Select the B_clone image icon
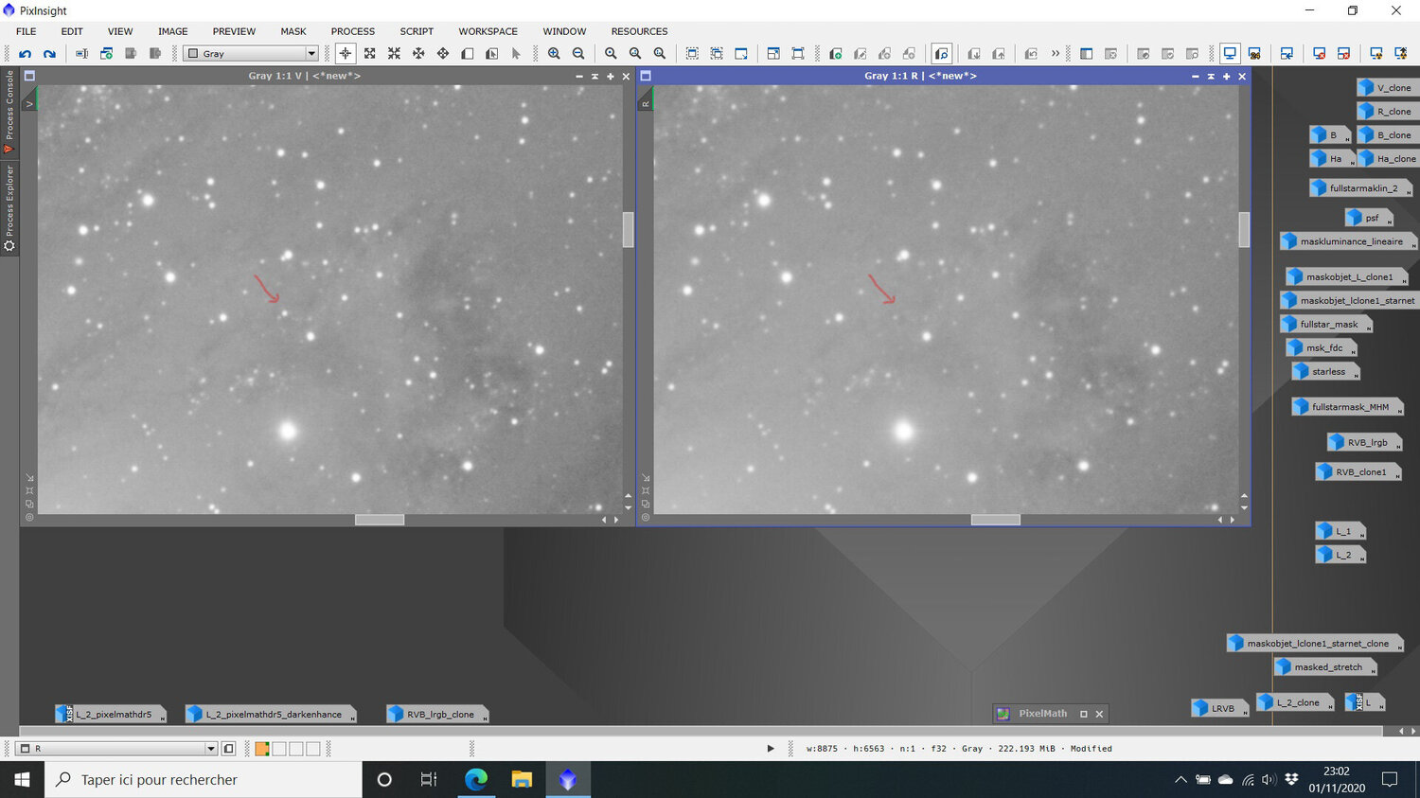Viewport: 1420px width, 798px height. point(1386,135)
